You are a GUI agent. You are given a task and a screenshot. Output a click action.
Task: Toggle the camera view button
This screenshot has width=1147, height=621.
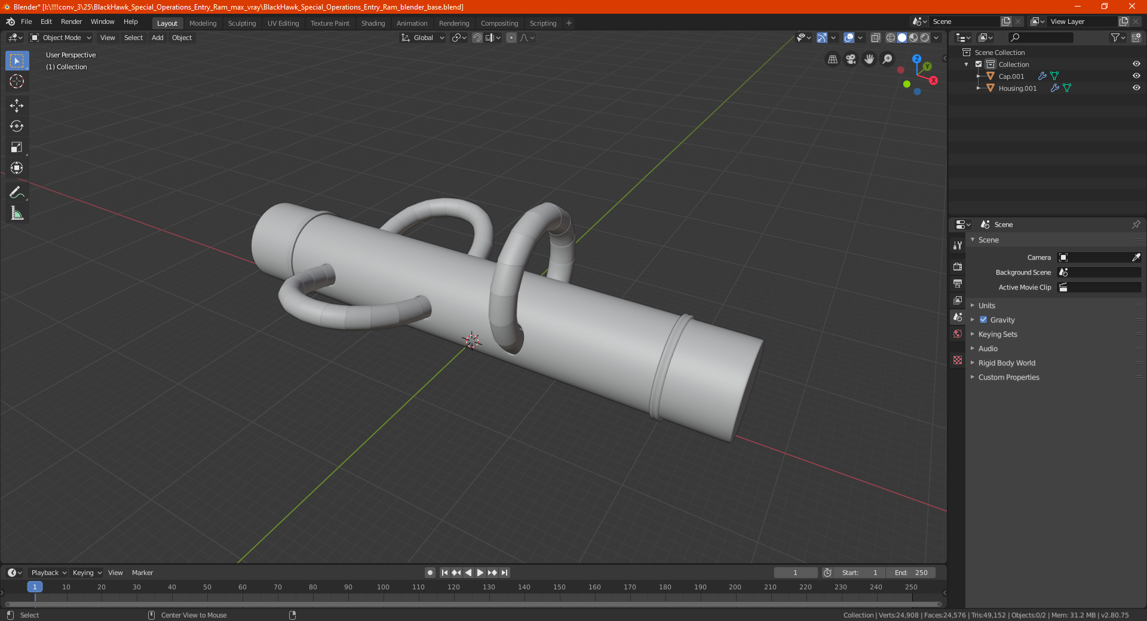(851, 59)
